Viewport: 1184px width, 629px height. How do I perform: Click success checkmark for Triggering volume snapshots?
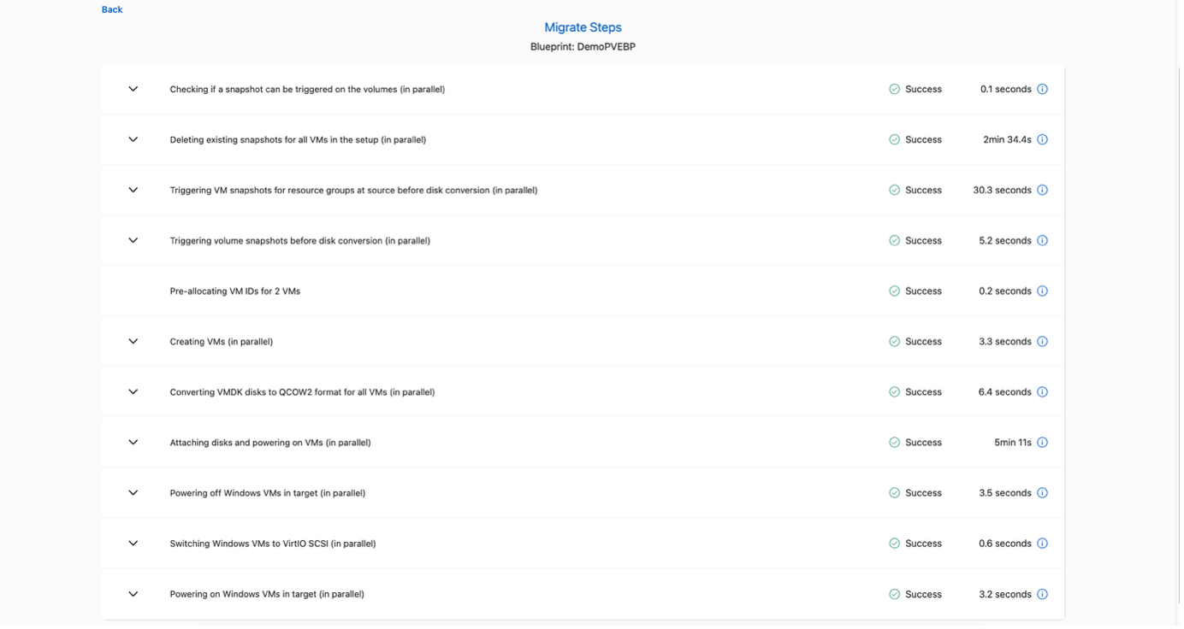894,241
